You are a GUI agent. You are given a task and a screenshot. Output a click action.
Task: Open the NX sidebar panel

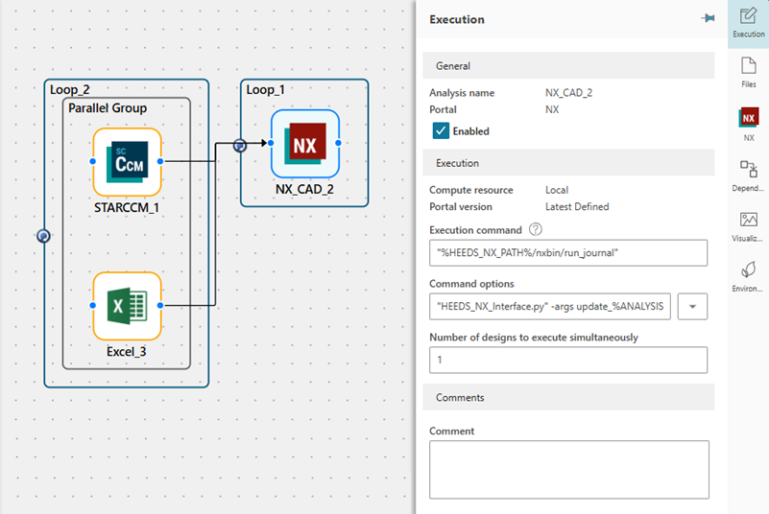[748, 124]
